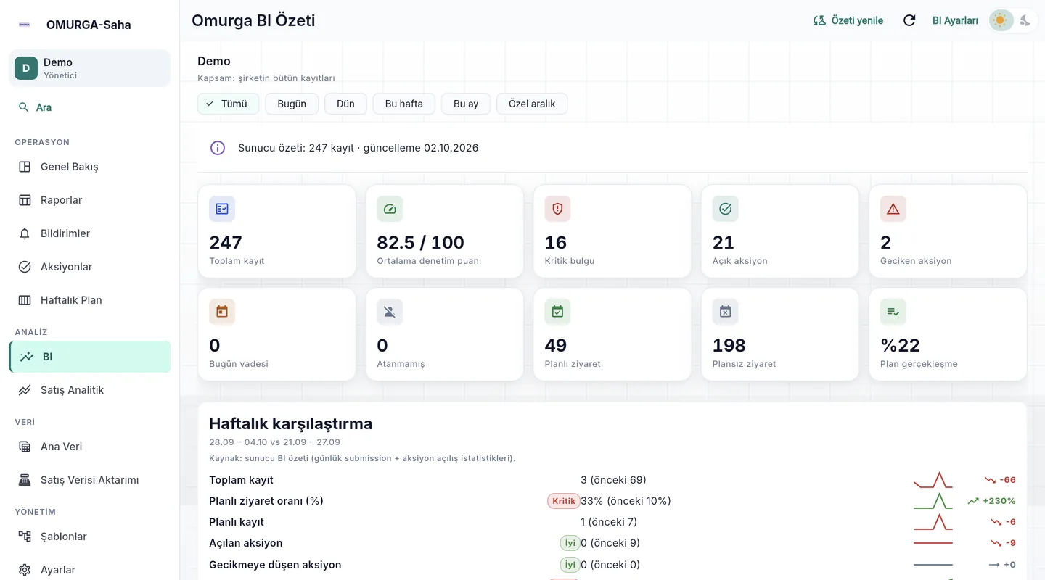Click the info icon beside Sunucu özeti
Image resolution: width=1045 pixels, height=580 pixels.
pyautogui.click(x=217, y=148)
